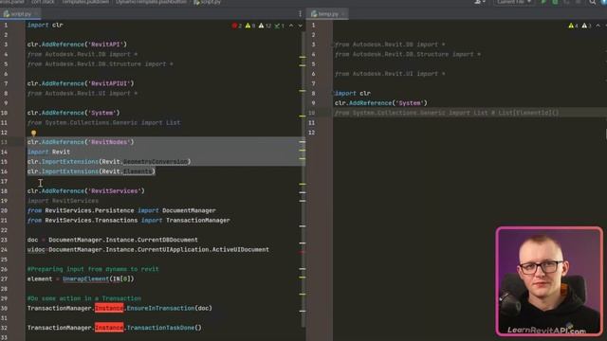The image size is (607, 341).
Task: Click the presenter webcam video thumbnail
Action: click(549, 281)
